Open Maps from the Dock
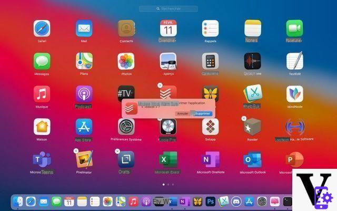Viewport: 337px width, 211px height. coord(121,202)
